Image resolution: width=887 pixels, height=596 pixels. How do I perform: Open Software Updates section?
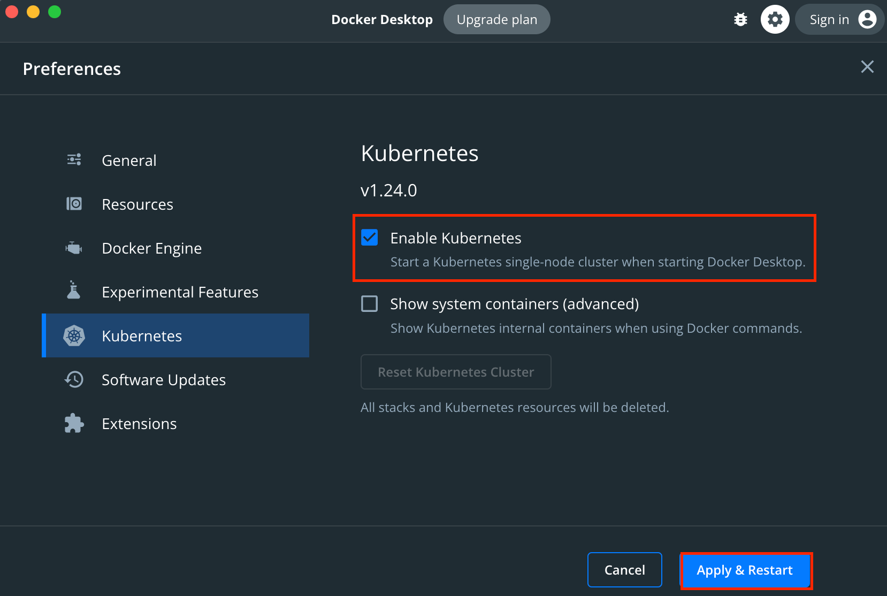click(175, 379)
